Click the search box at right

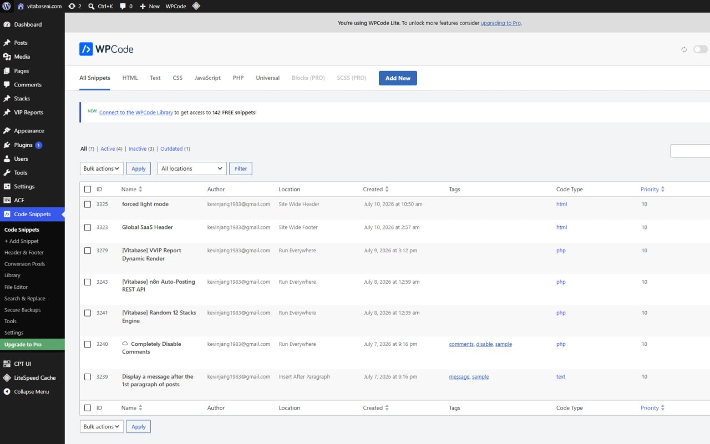(x=690, y=151)
